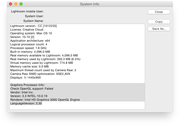Click the Built-in memory line
Viewport: 180px width, 126px height.
30,52
